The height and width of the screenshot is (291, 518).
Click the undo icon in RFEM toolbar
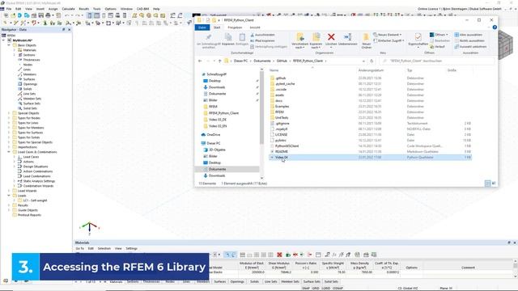click(x=67, y=15)
